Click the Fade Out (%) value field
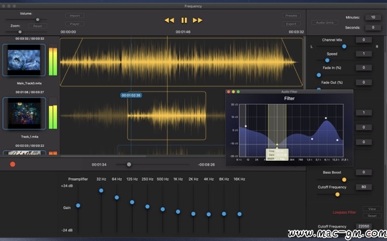The width and height of the screenshot is (387, 241). pos(364,82)
